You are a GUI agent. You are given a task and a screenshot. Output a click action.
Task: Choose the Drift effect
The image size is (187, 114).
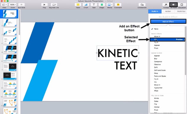coord(156,67)
